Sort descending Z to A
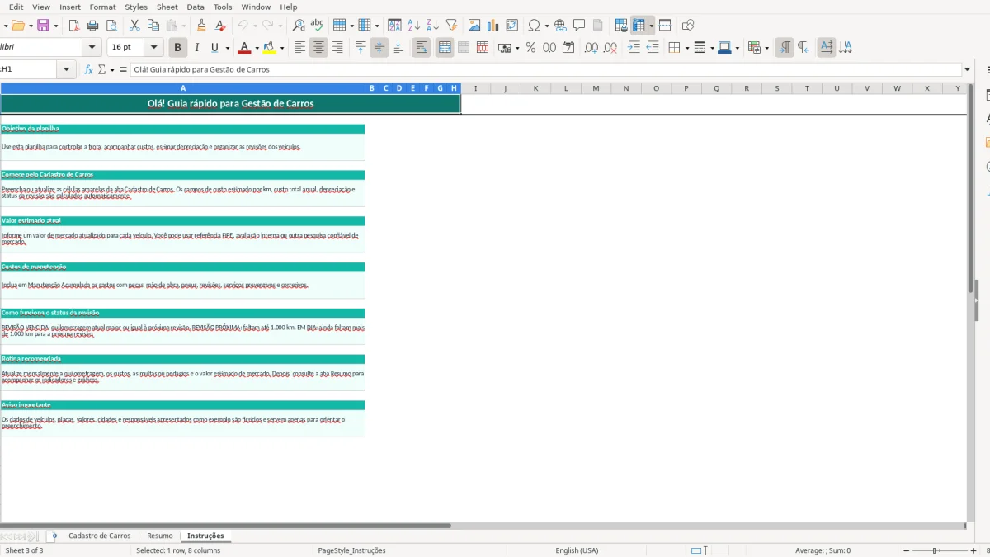This screenshot has width=990, height=557. 432,26
